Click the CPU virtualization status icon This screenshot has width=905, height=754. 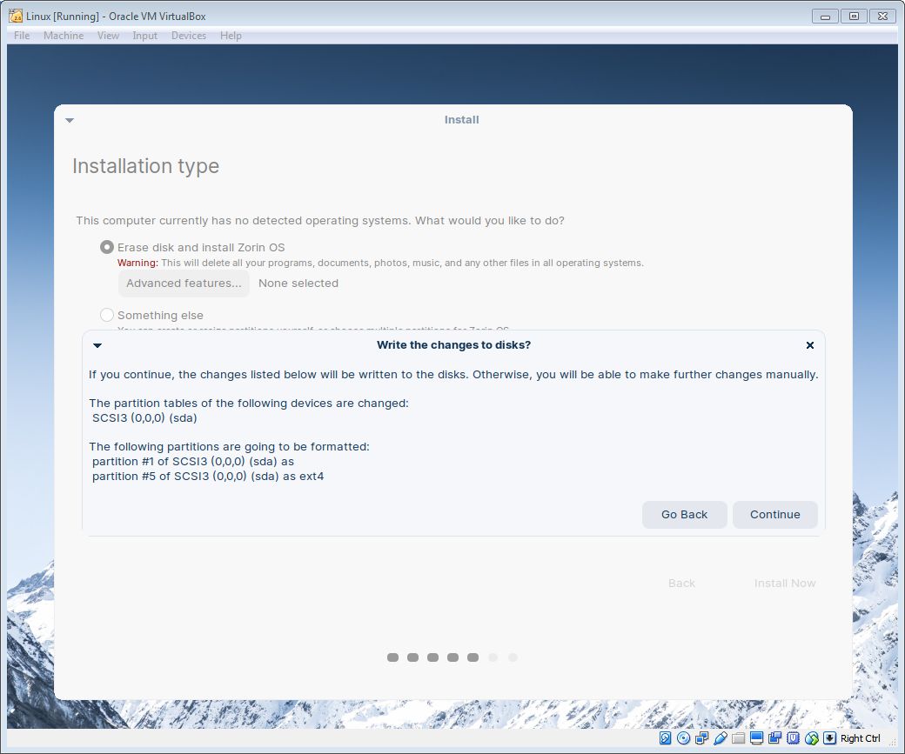click(x=793, y=737)
